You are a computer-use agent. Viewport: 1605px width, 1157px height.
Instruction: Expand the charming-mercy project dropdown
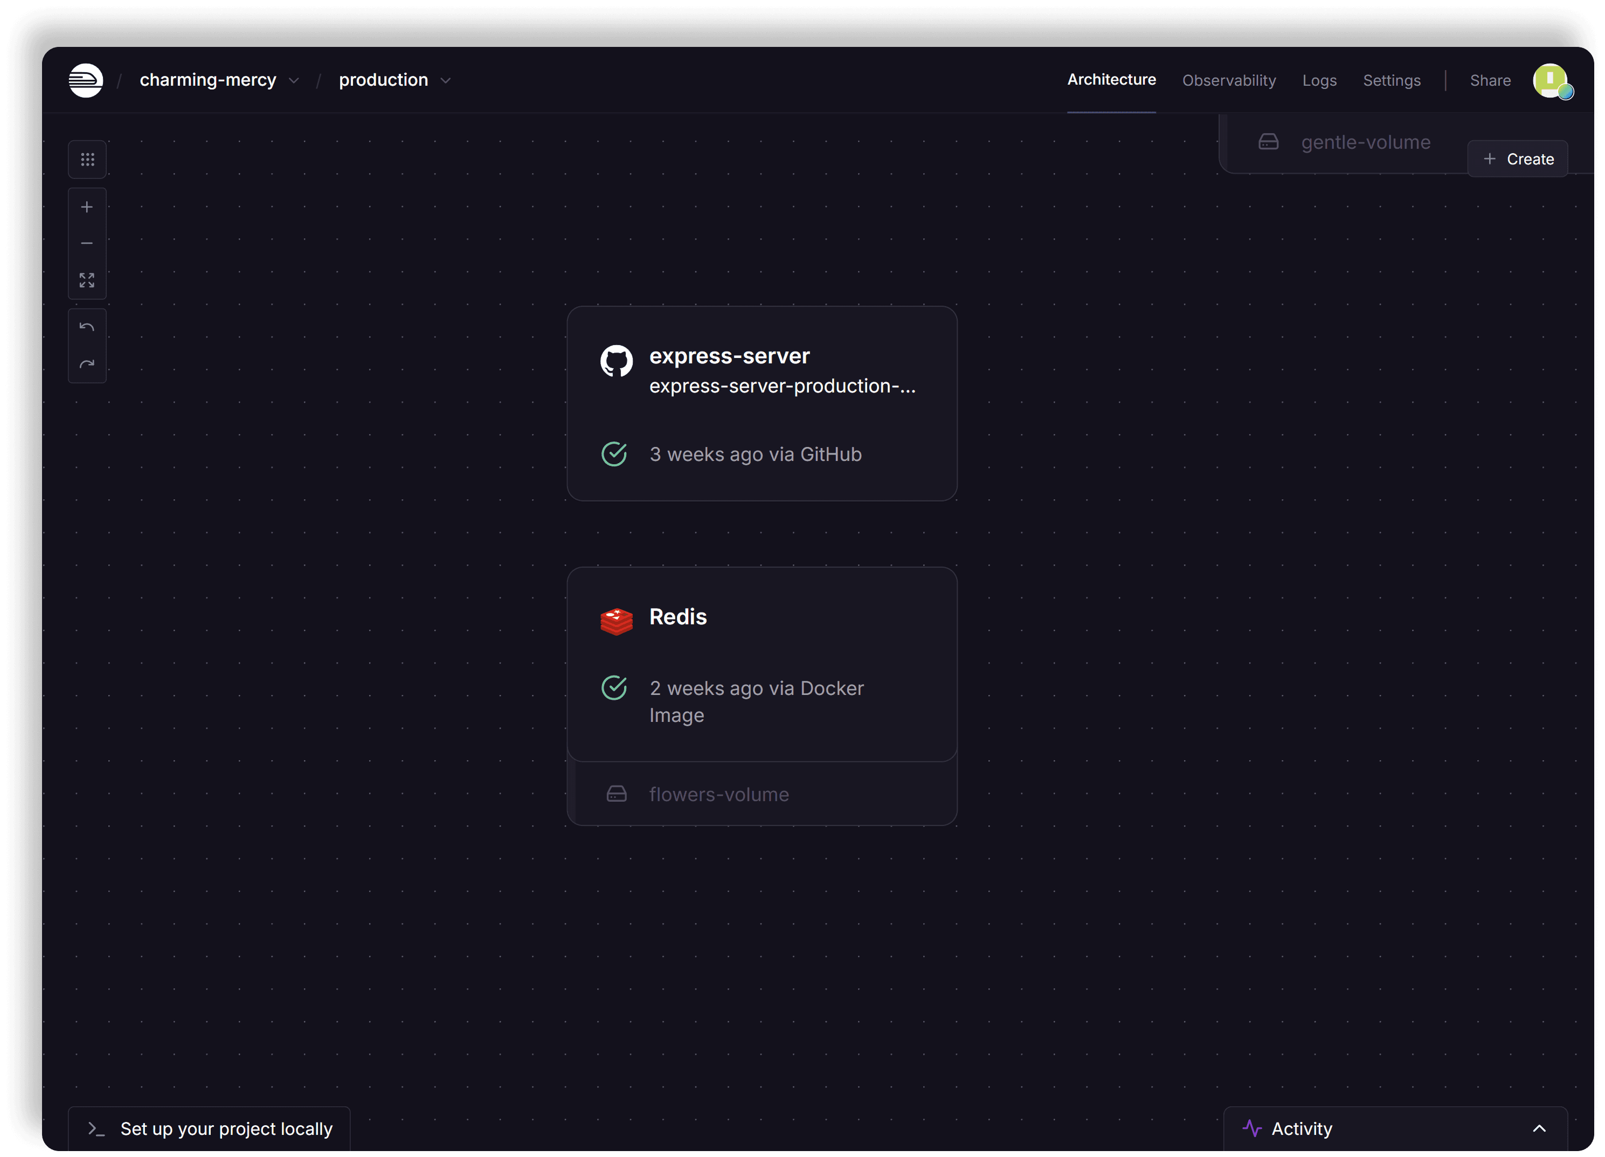294,81
